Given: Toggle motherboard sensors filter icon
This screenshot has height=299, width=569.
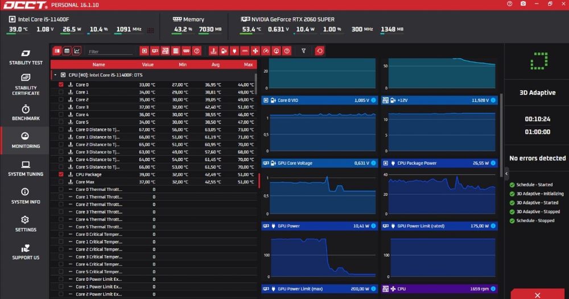Looking at the screenshot, I should point(166,51).
